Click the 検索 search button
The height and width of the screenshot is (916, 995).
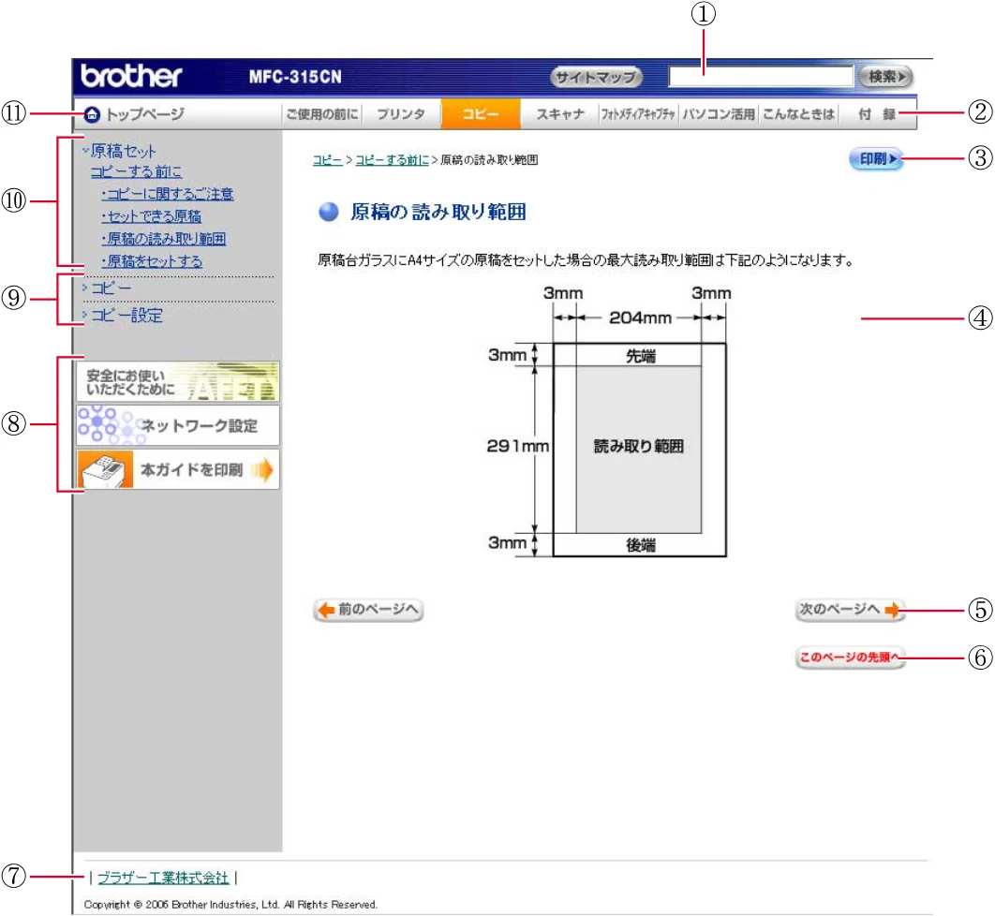pyautogui.click(x=886, y=77)
